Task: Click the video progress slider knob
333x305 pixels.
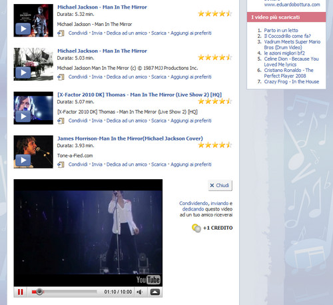Action: click(x=39, y=292)
